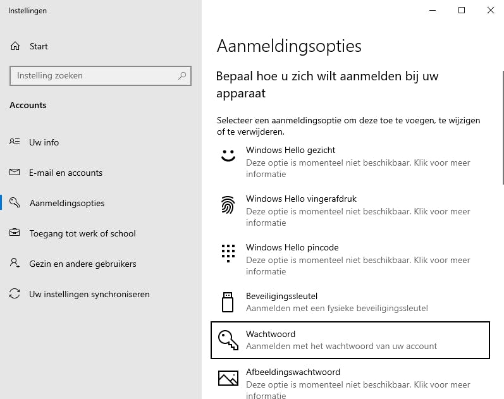
Task: Click the fingerprint icon for Windows Hello vingerafdruk
Action: 228,204
